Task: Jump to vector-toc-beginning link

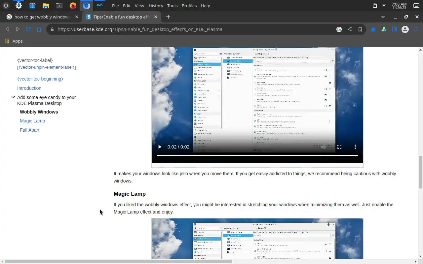Action: coord(40,79)
